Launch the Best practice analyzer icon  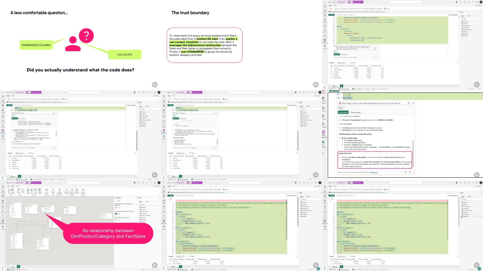pos(67,191)
